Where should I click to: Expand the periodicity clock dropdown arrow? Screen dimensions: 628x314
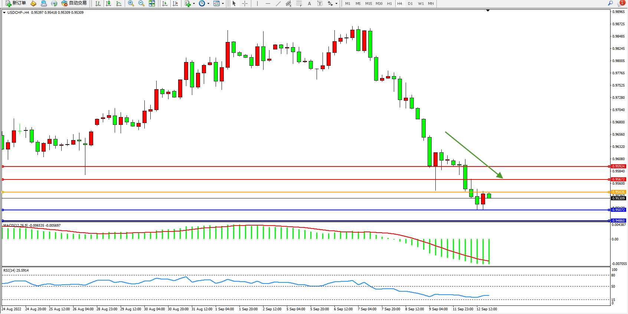pyautogui.click(x=208, y=4)
